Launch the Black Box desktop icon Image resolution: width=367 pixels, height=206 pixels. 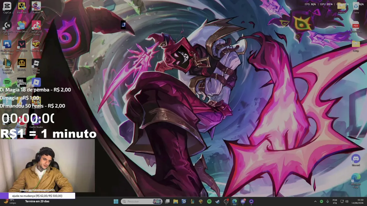(22, 8)
